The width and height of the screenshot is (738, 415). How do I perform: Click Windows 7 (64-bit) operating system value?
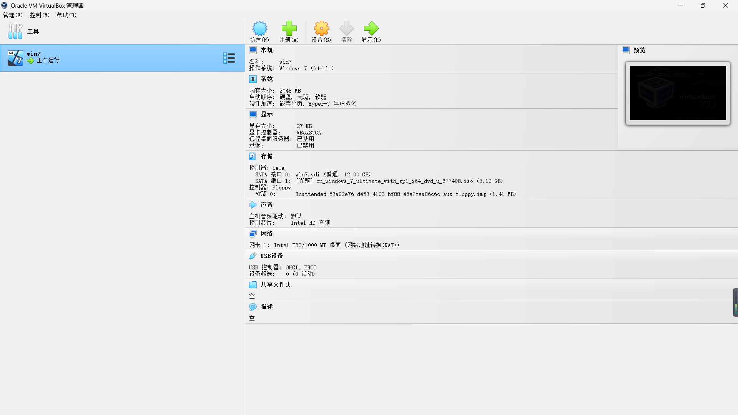pos(306,69)
